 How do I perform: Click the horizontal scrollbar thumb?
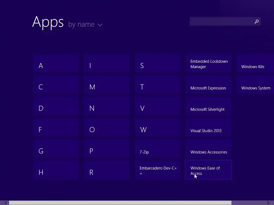(120, 203)
